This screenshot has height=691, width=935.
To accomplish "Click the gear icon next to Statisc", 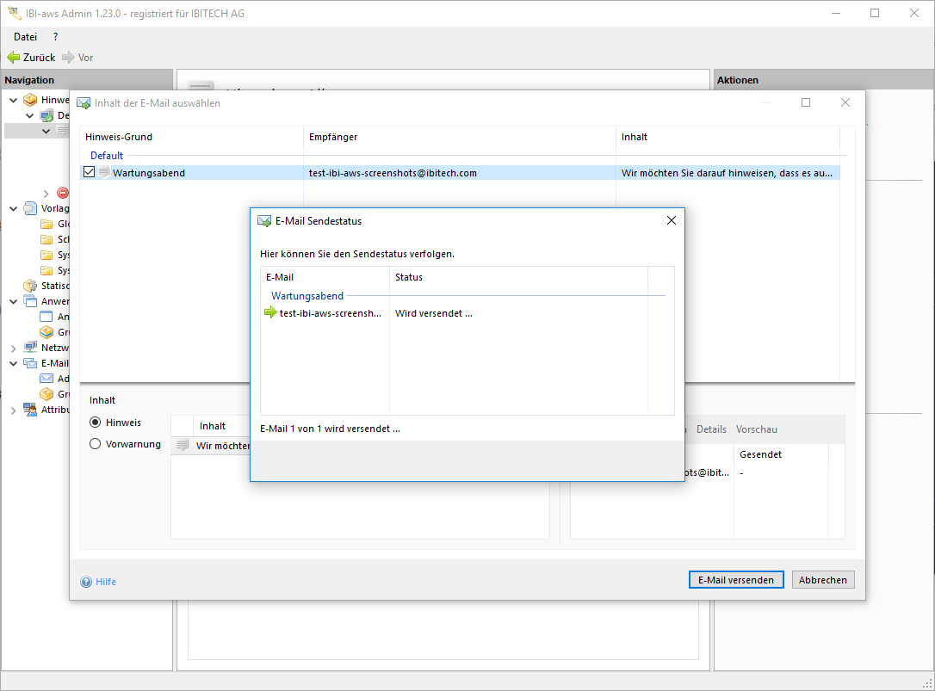I will click(31, 286).
